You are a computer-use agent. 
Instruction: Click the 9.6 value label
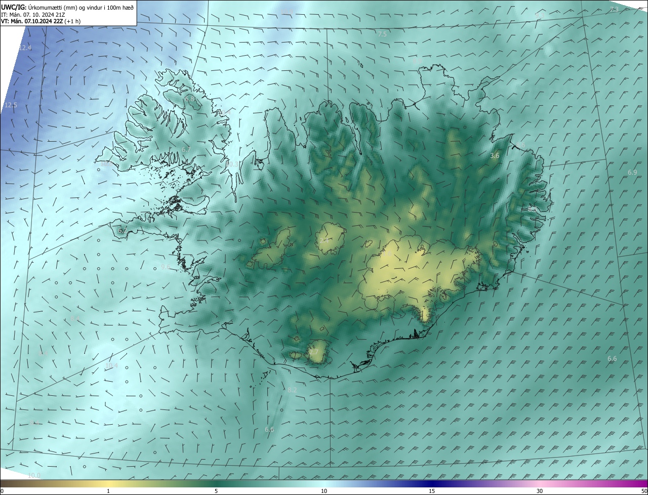[x=166, y=267]
